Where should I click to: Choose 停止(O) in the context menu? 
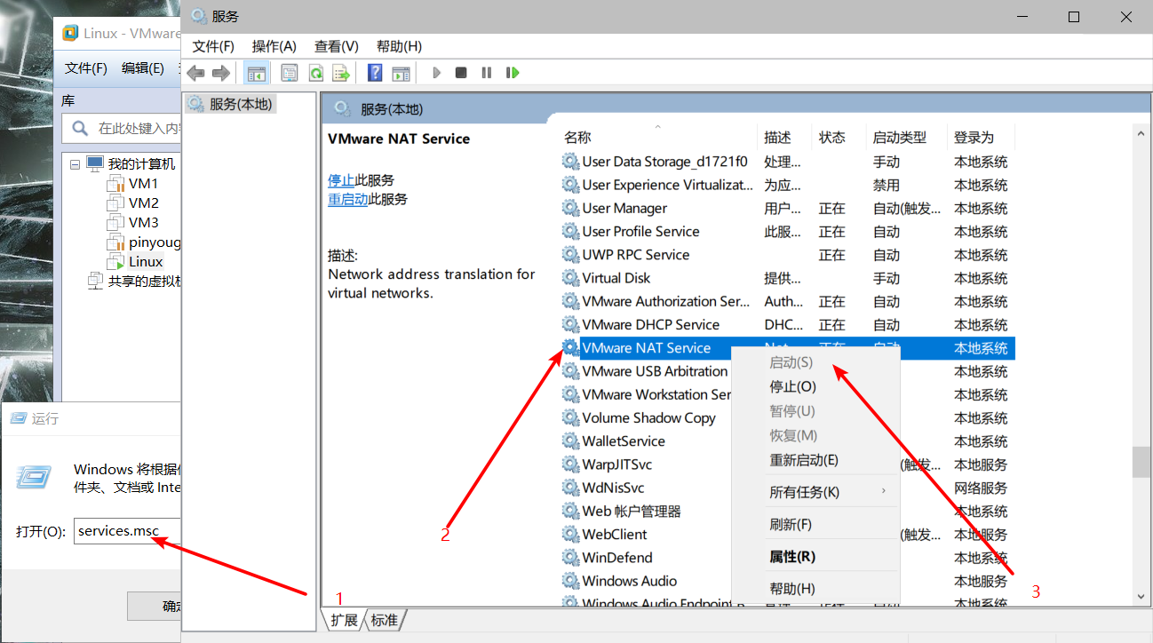click(x=815, y=387)
